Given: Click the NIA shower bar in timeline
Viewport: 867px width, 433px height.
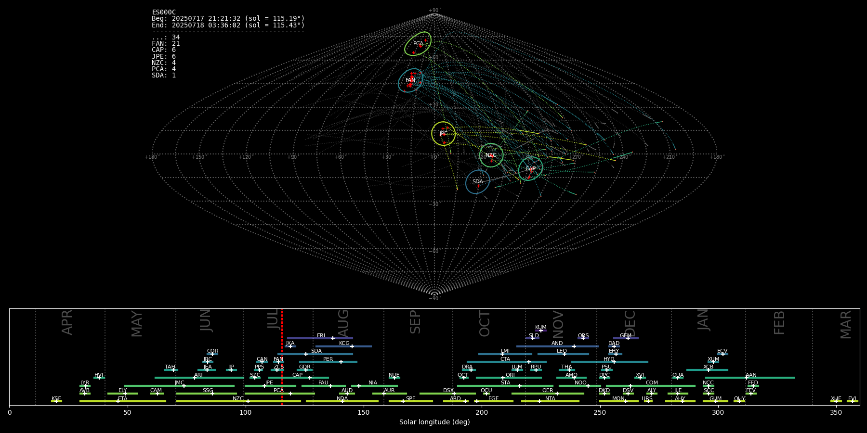Looking at the screenshot, I should pos(374,386).
